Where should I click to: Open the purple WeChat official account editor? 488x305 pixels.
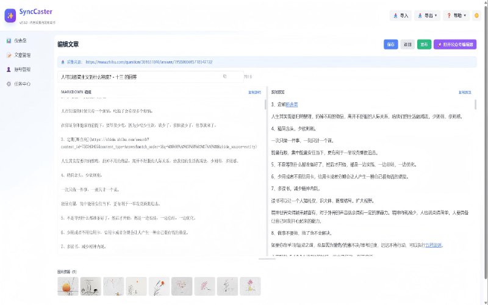coord(454,45)
